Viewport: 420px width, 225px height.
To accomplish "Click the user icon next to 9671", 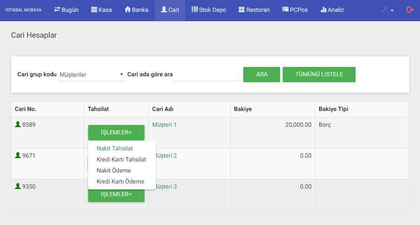I will click(18, 156).
